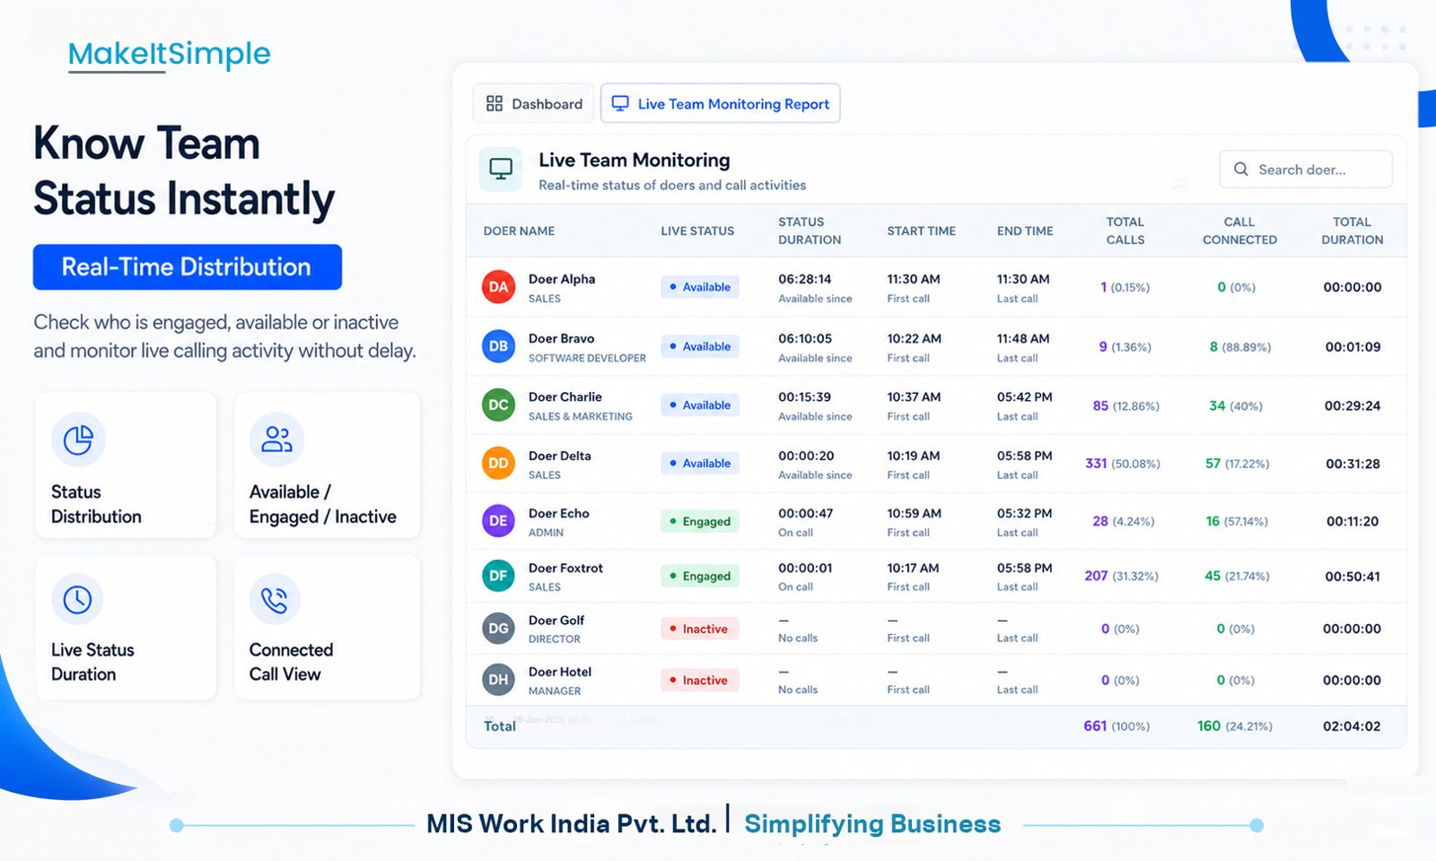Click the search magnifier icon
The image size is (1436, 861).
[1241, 170]
